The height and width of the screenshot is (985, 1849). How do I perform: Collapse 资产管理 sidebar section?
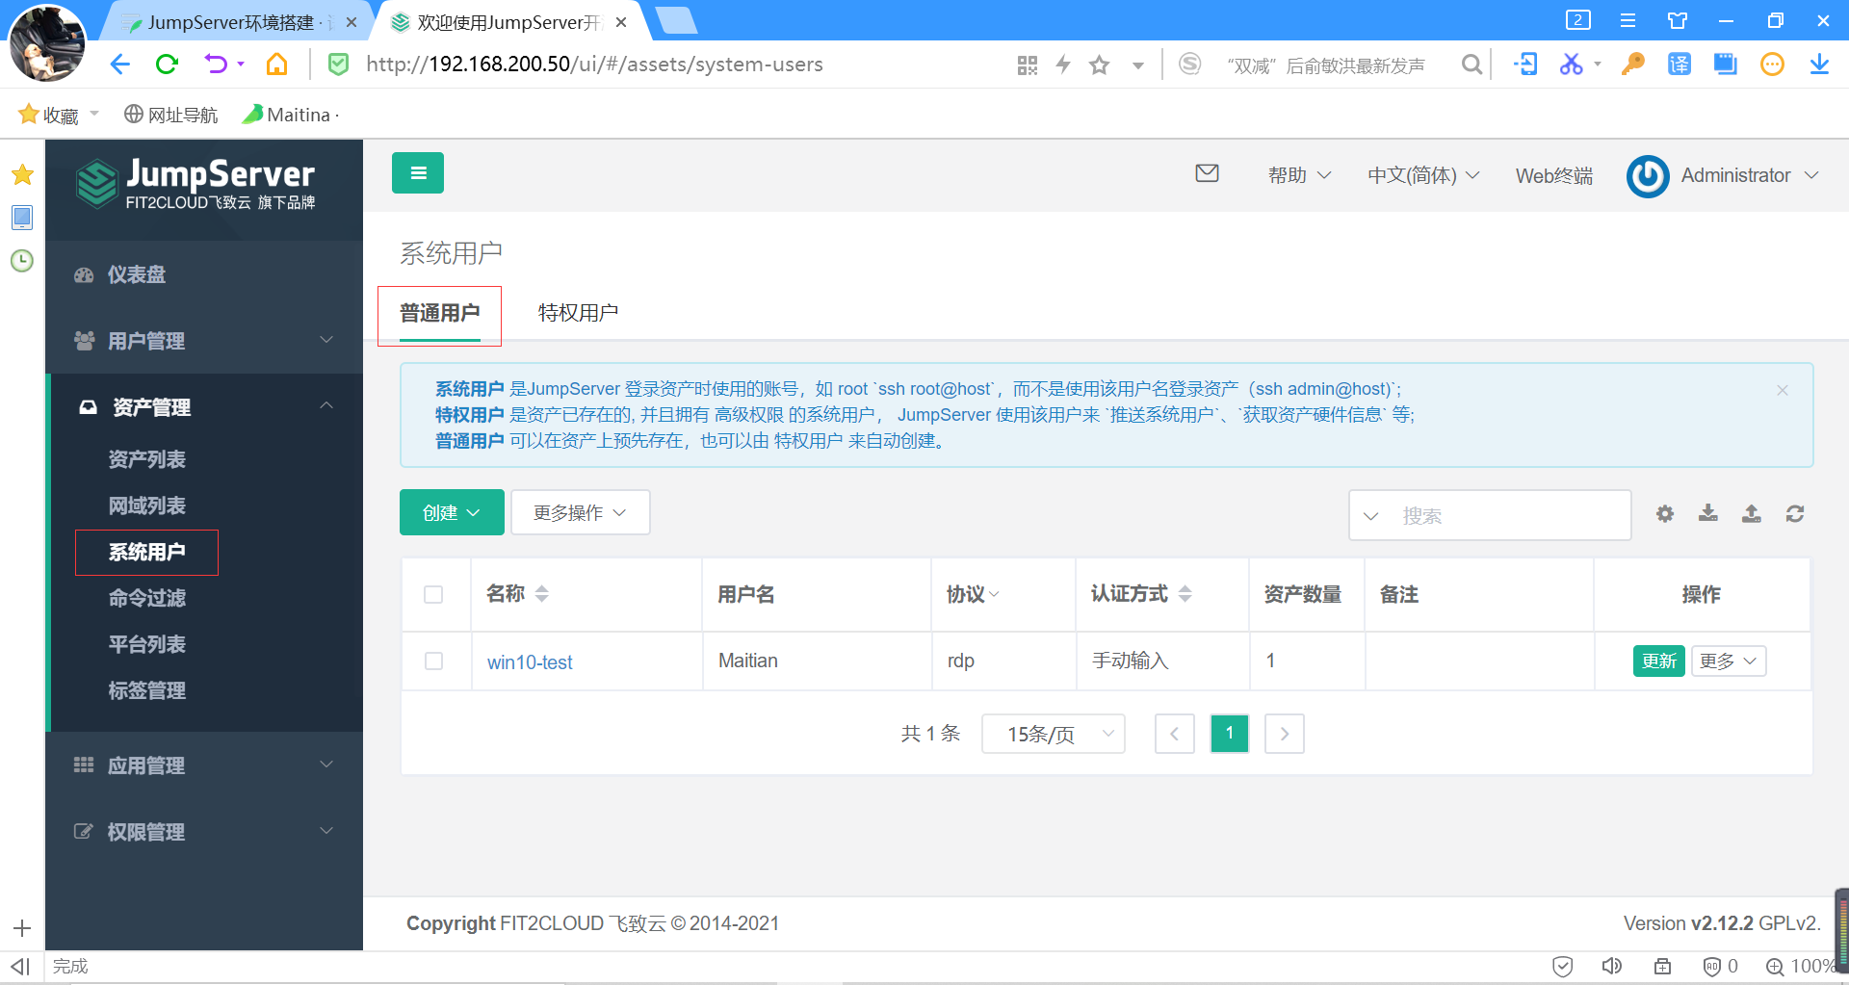pyautogui.click(x=204, y=407)
